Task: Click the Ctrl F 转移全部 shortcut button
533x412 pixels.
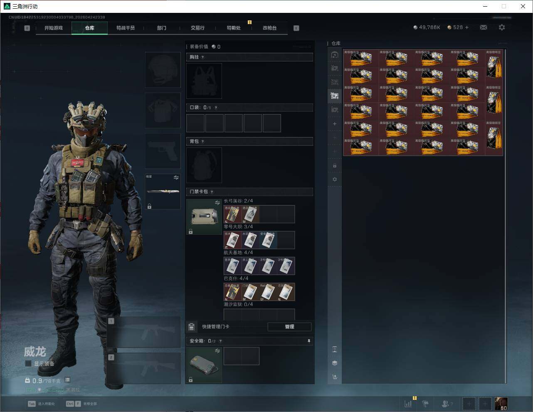Action: point(81,404)
